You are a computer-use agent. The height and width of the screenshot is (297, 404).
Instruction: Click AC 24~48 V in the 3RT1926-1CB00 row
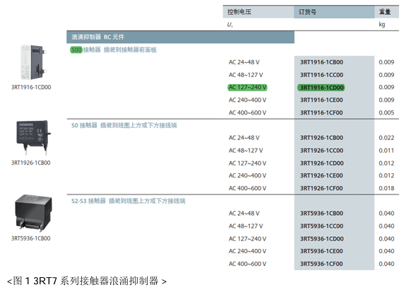[x=244, y=138]
